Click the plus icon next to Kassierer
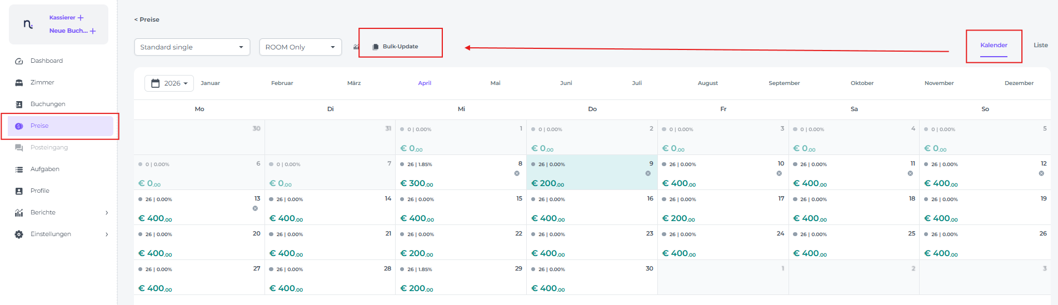Screen dimensions: 1058x305 click(81, 18)
